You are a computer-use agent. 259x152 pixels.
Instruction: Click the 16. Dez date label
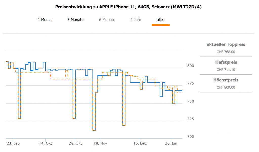(x=140, y=143)
